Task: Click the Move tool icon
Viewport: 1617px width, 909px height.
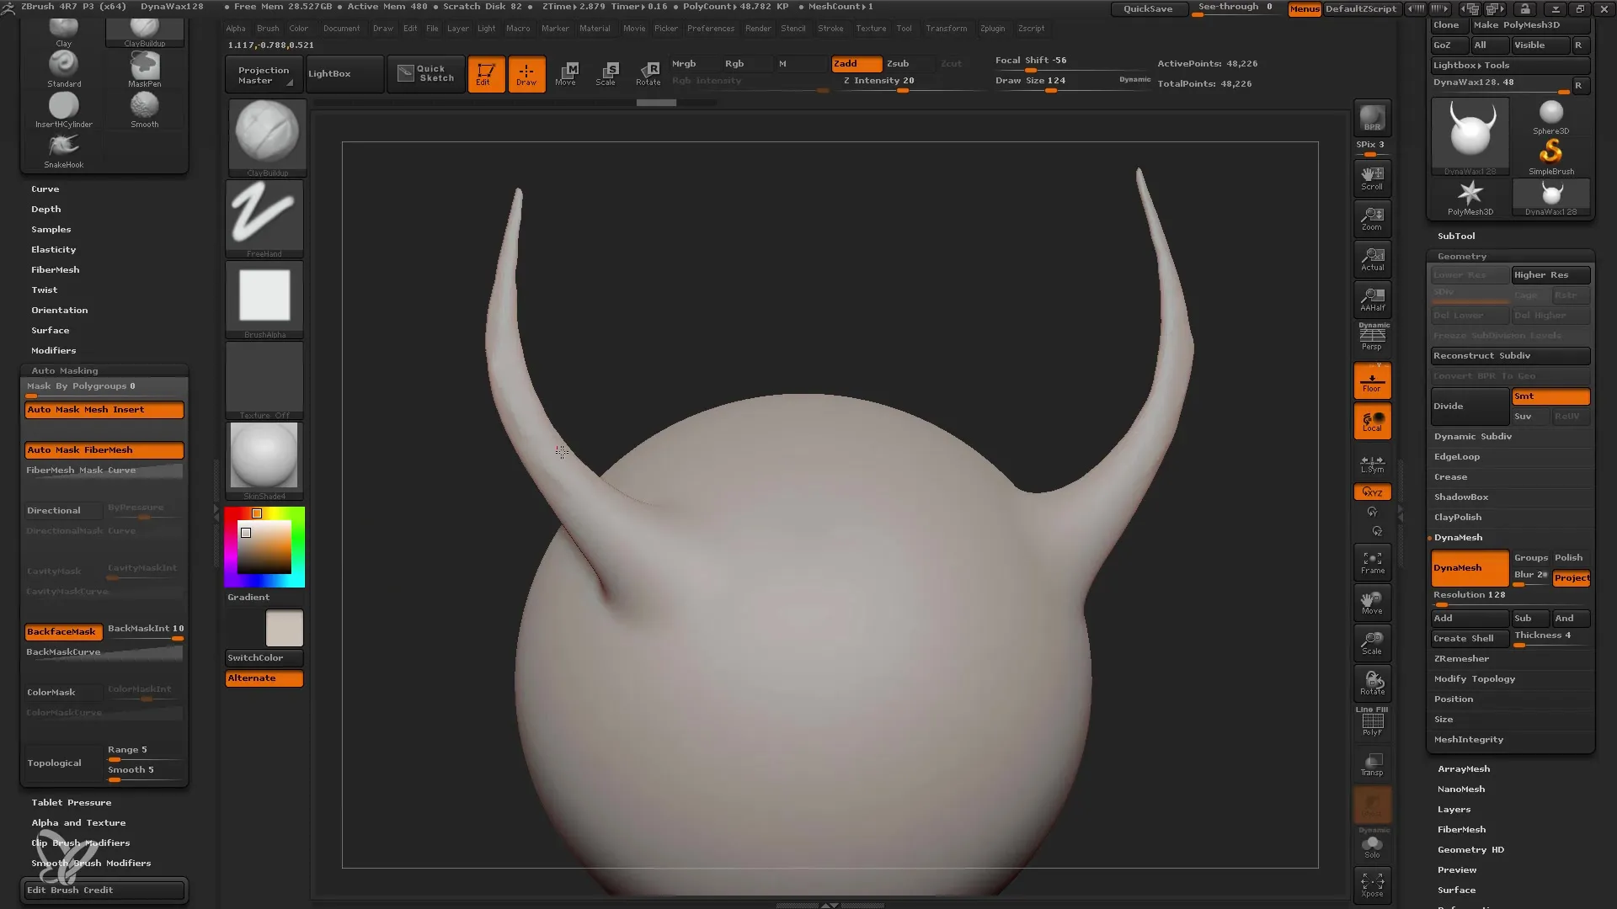Action: pos(567,72)
